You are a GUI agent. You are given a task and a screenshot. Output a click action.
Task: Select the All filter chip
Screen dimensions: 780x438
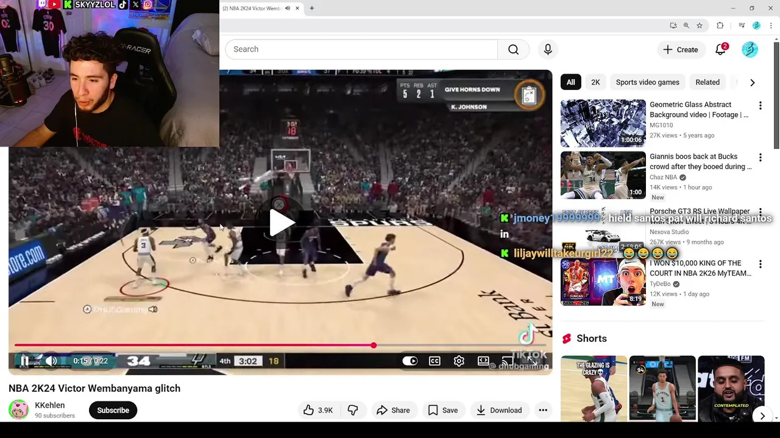570,82
